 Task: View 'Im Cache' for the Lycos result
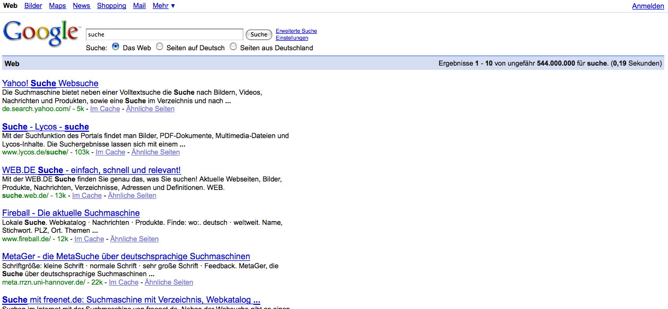tap(110, 152)
